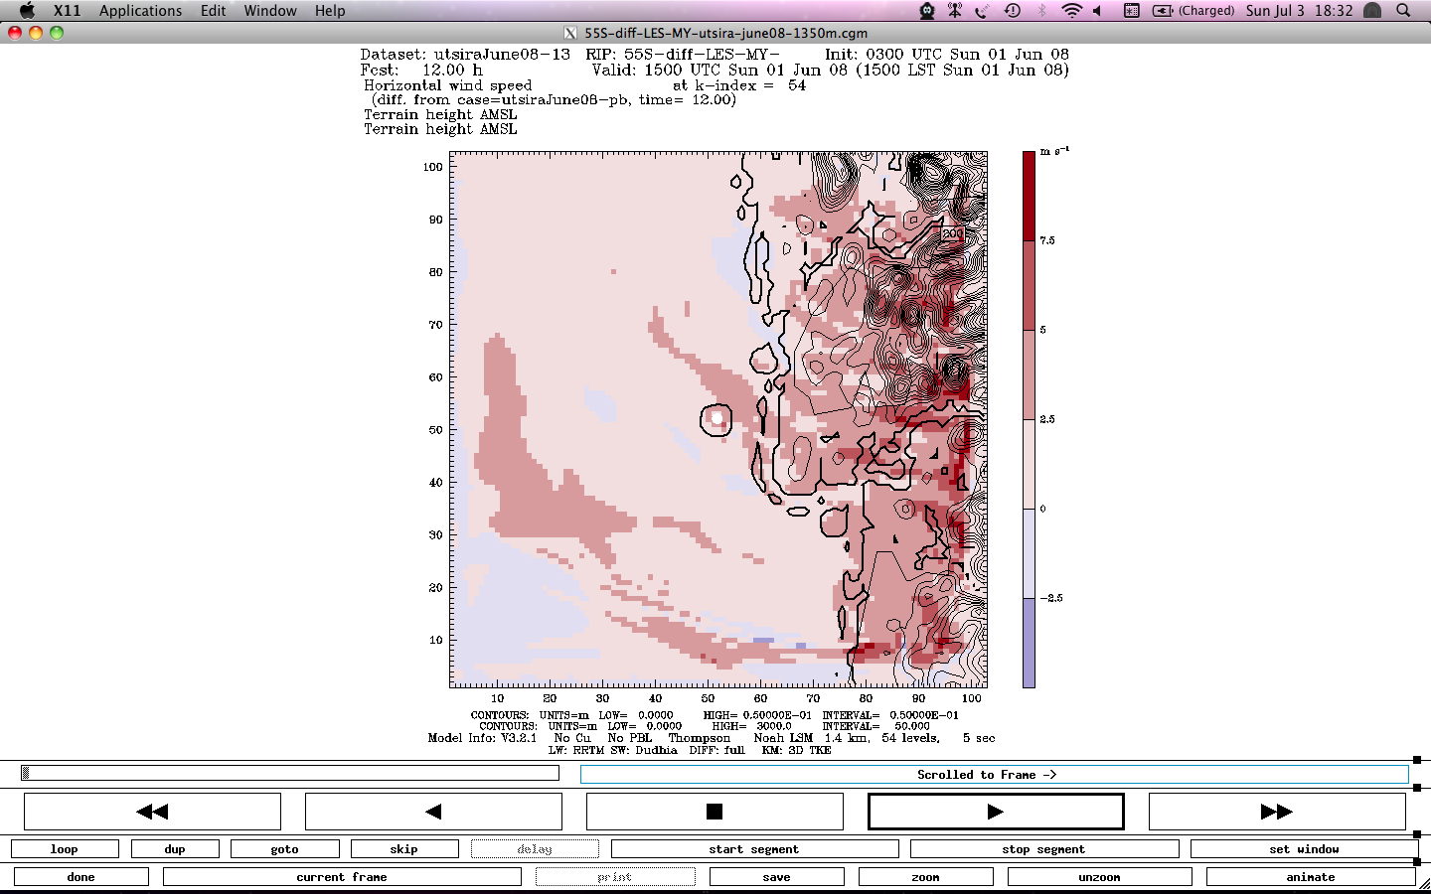
Task: Open the X11 application menu
Action: pos(67,10)
